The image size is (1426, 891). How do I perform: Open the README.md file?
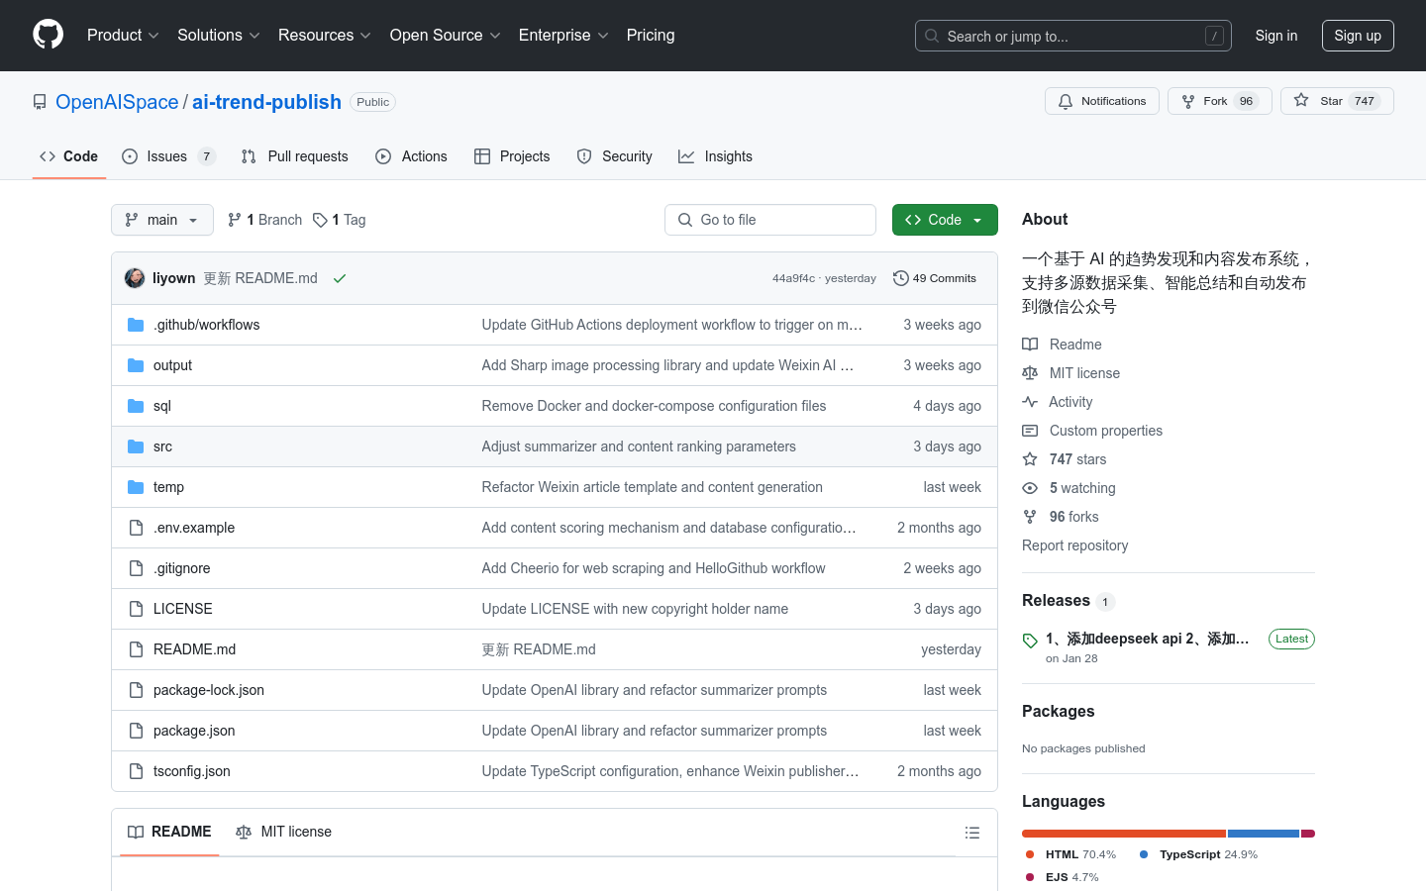pos(194,649)
